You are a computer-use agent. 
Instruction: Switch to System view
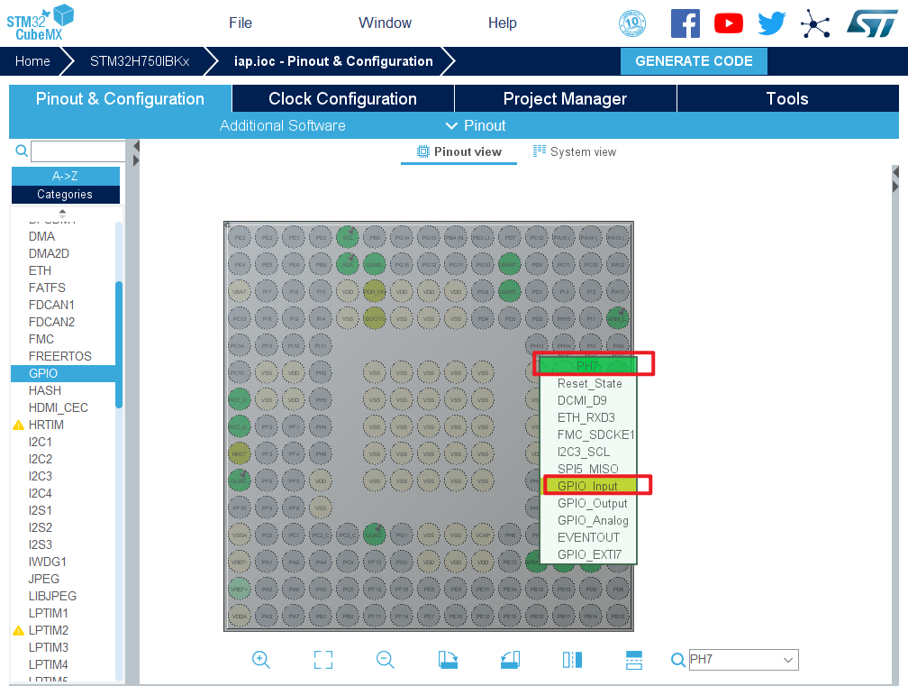point(575,151)
